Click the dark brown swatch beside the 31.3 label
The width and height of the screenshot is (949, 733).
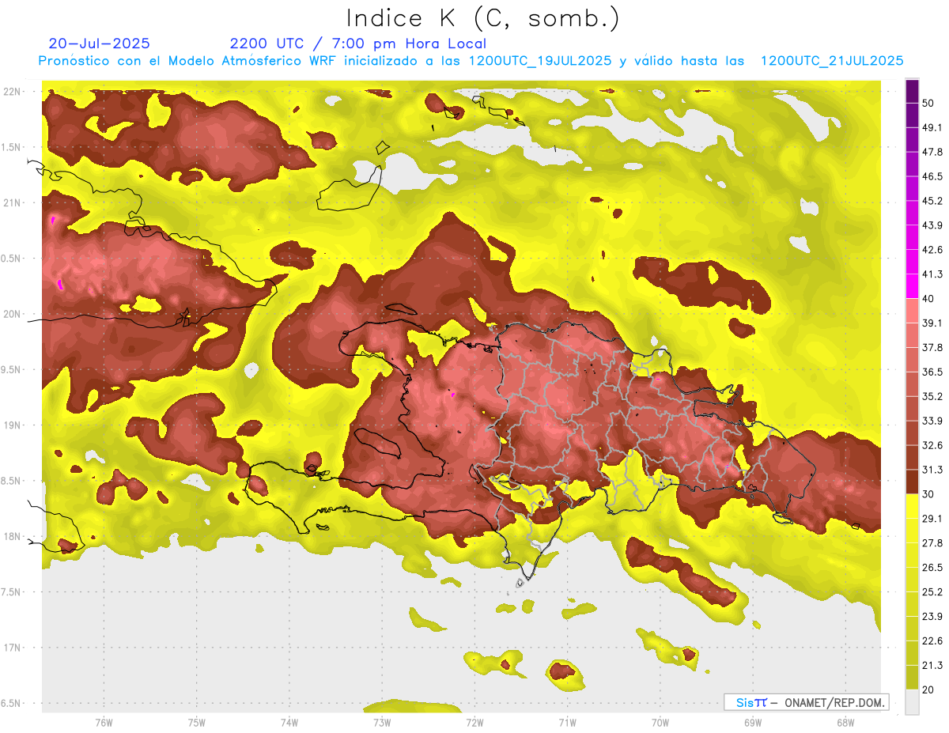click(x=912, y=482)
